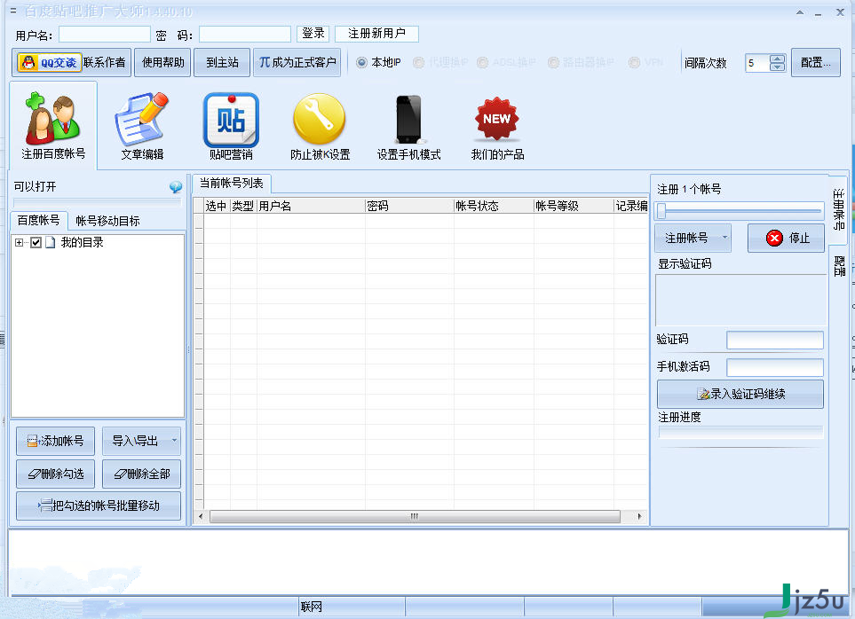Switch to the 百度帐号 tab
The height and width of the screenshot is (619, 855).
point(38,221)
